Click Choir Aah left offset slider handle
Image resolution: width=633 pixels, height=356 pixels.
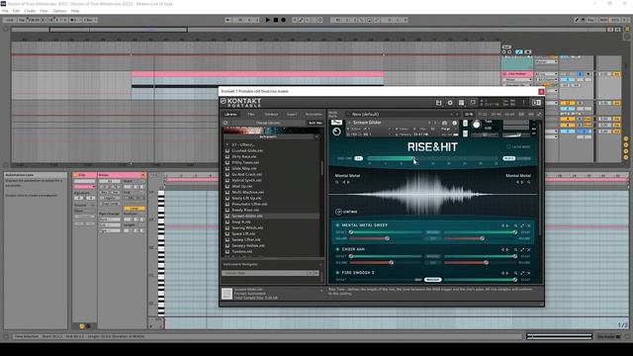[351, 256]
